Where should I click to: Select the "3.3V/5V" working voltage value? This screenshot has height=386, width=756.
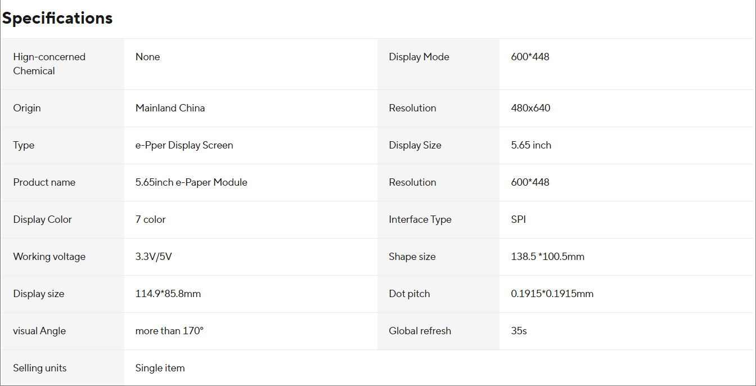[x=154, y=257]
